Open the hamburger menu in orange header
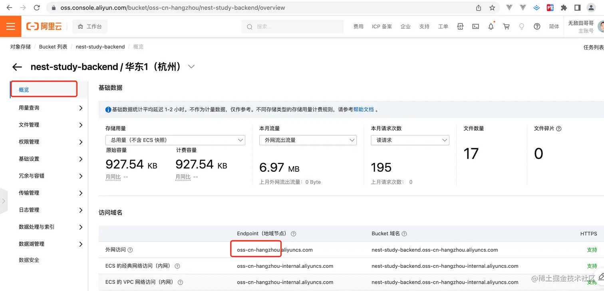 [x=10, y=26]
